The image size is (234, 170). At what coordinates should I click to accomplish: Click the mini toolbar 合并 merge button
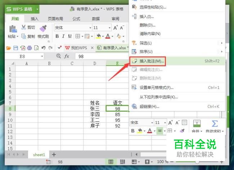(x=197, y=126)
